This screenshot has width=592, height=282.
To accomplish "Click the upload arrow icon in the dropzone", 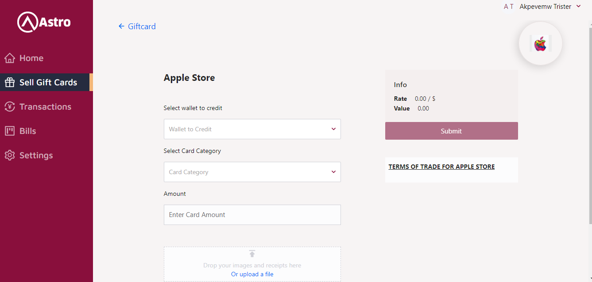I will [x=252, y=254].
